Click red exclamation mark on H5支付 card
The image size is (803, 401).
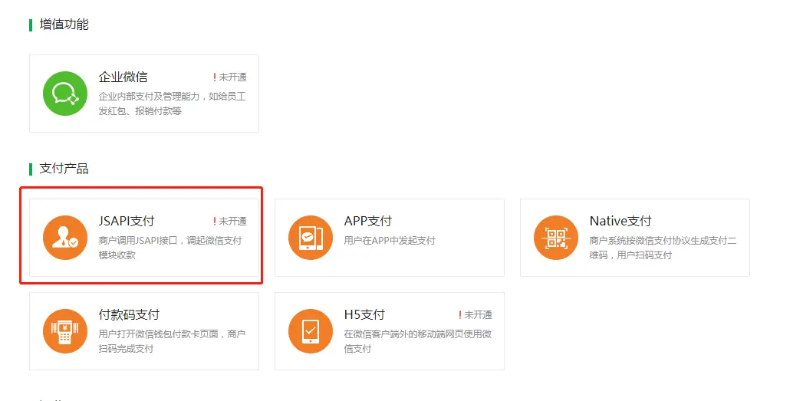[x=460, y=315]
